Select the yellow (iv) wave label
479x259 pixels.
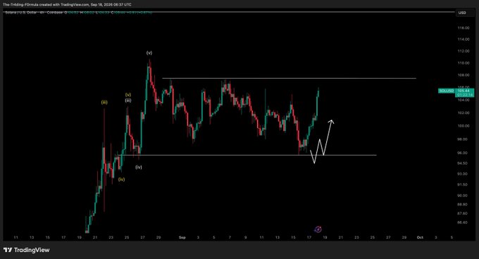point(122,179)
